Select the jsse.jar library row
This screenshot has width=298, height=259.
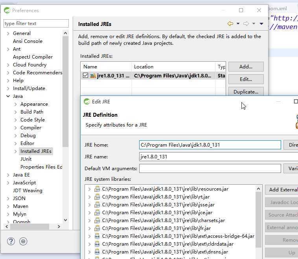coord(158,205)
